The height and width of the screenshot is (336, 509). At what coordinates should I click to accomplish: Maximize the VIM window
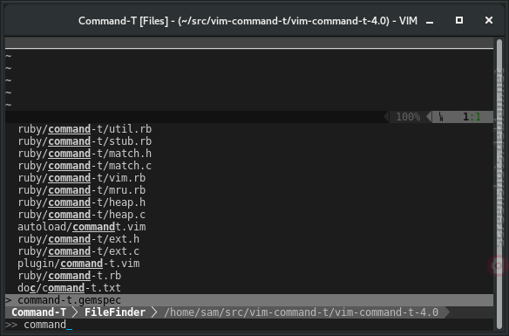point(459,20)
